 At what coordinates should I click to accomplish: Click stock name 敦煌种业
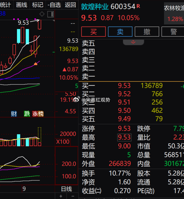(x=95, y=7)
